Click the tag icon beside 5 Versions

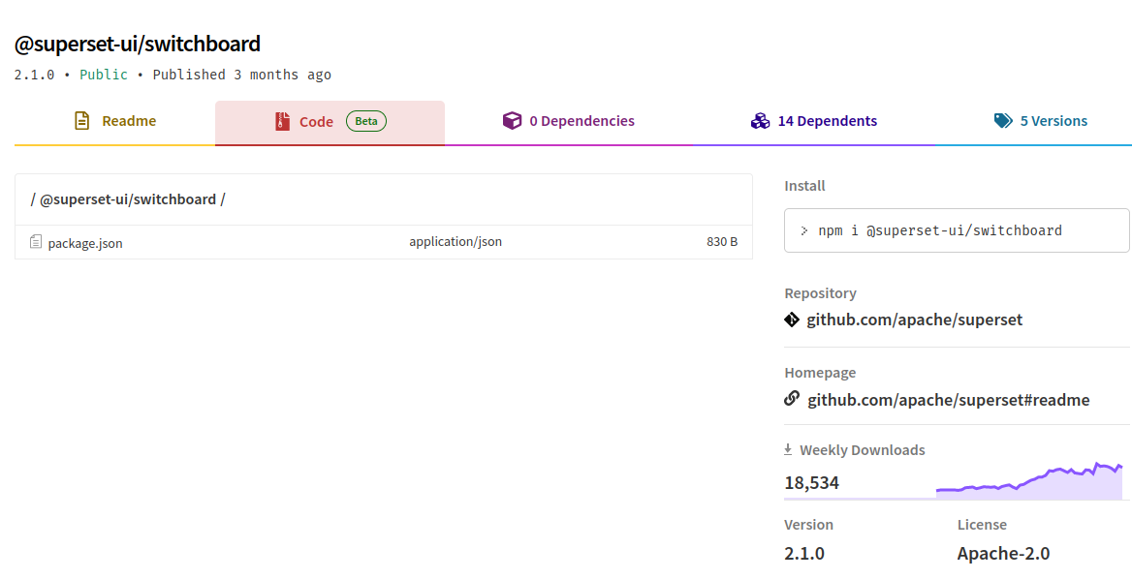tap(1003, 120)
